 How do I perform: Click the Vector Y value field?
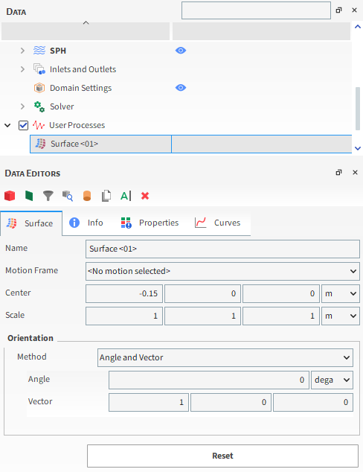(231, 402)
